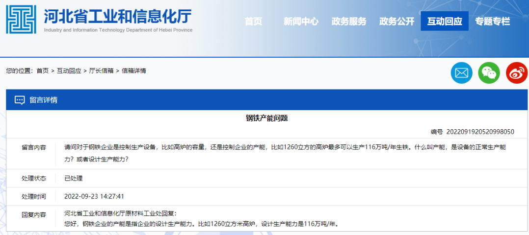This screenshot has height=235, width=529.
Task: Click the chat bubble icon beside 留言详情
Action: point(20,100)
